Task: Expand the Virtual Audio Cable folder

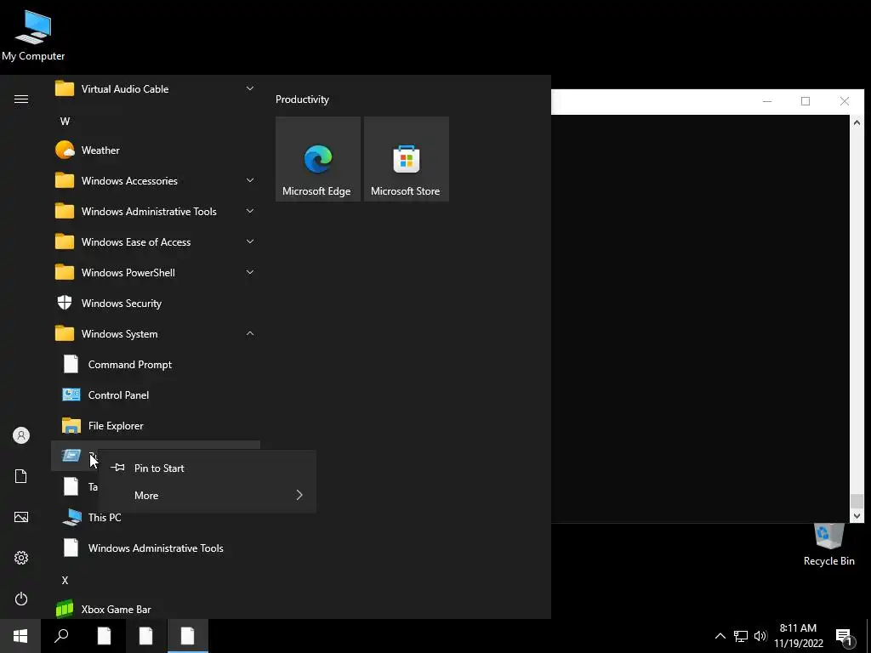Action: coord(155,88)
